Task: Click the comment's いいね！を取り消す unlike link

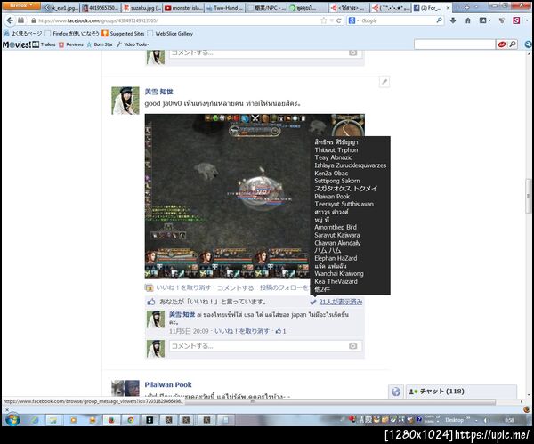Action: 242,331
